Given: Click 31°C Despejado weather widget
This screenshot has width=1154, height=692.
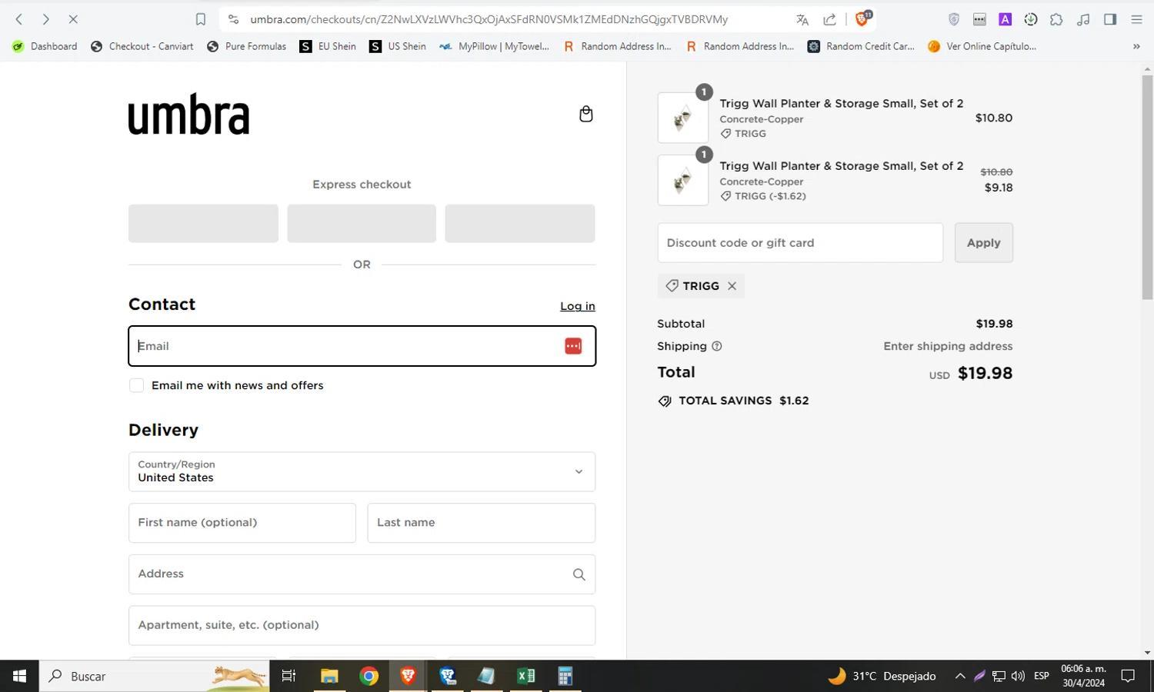Looking at the screenshot, I should point(882,676).
